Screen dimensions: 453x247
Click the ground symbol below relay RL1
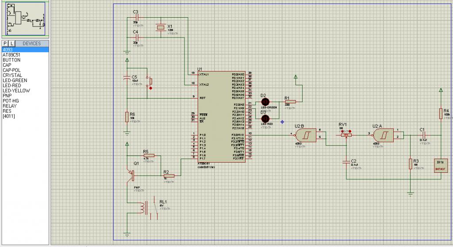[127, 235]
